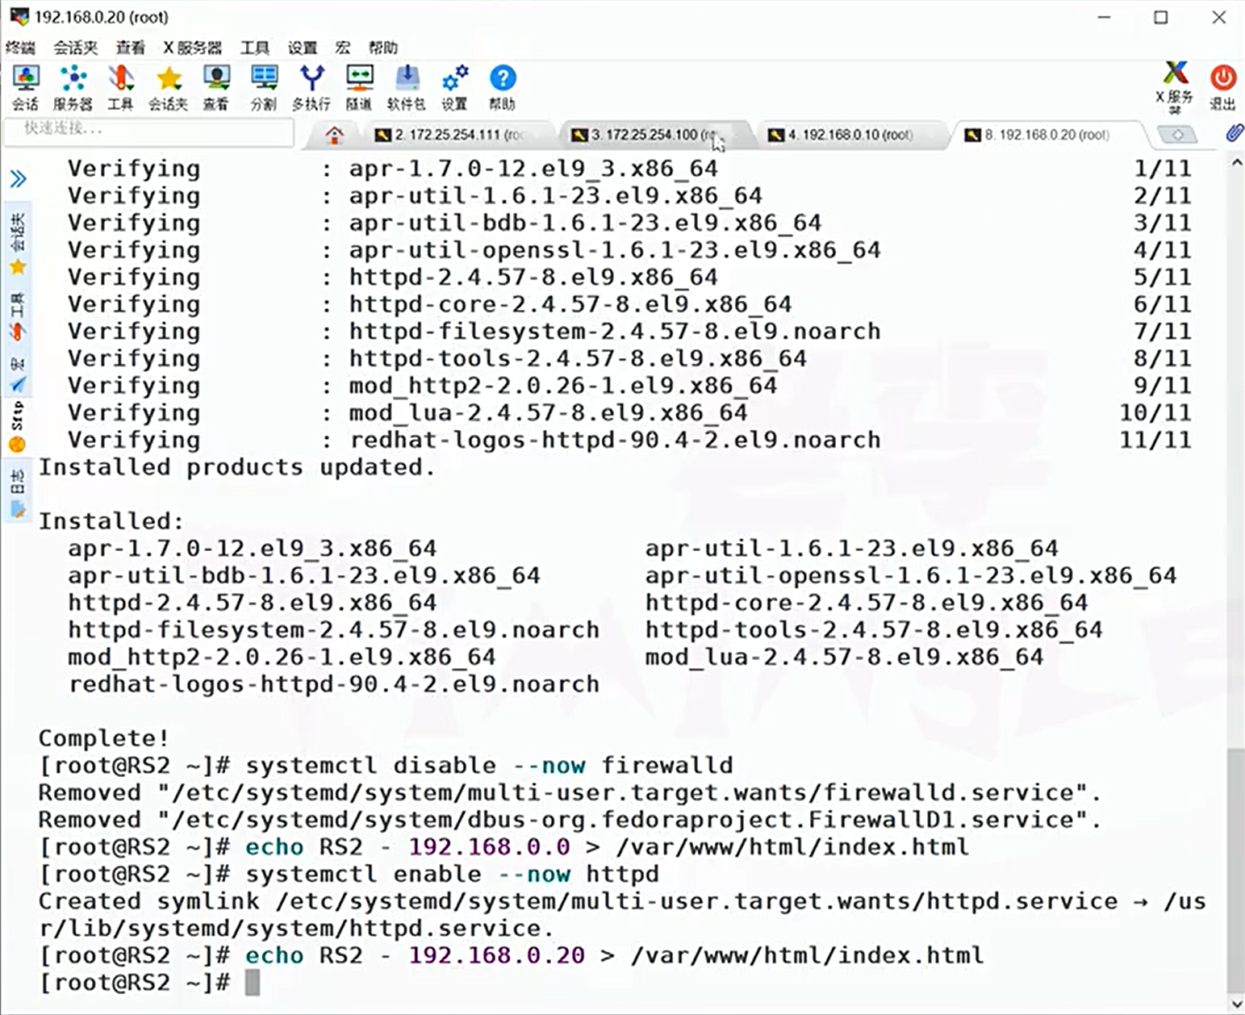The image size is (1245, 1015).
Task: Click 'Installed products updated.' text
Action: tap(236, 467)
